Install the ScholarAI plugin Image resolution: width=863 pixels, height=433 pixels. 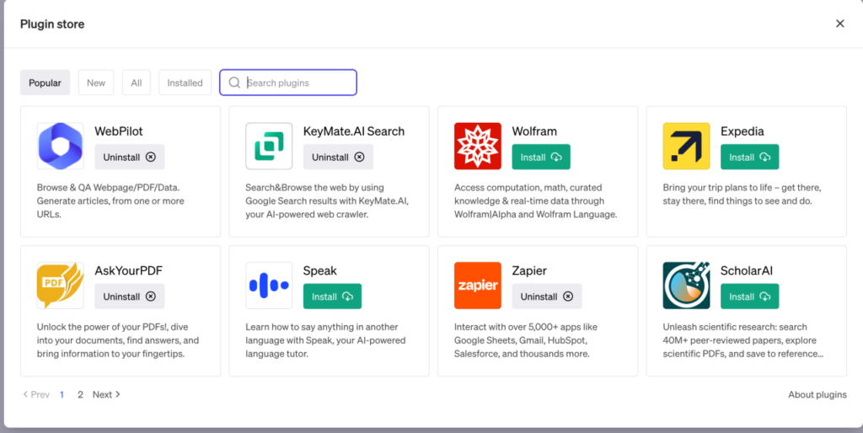749,297
